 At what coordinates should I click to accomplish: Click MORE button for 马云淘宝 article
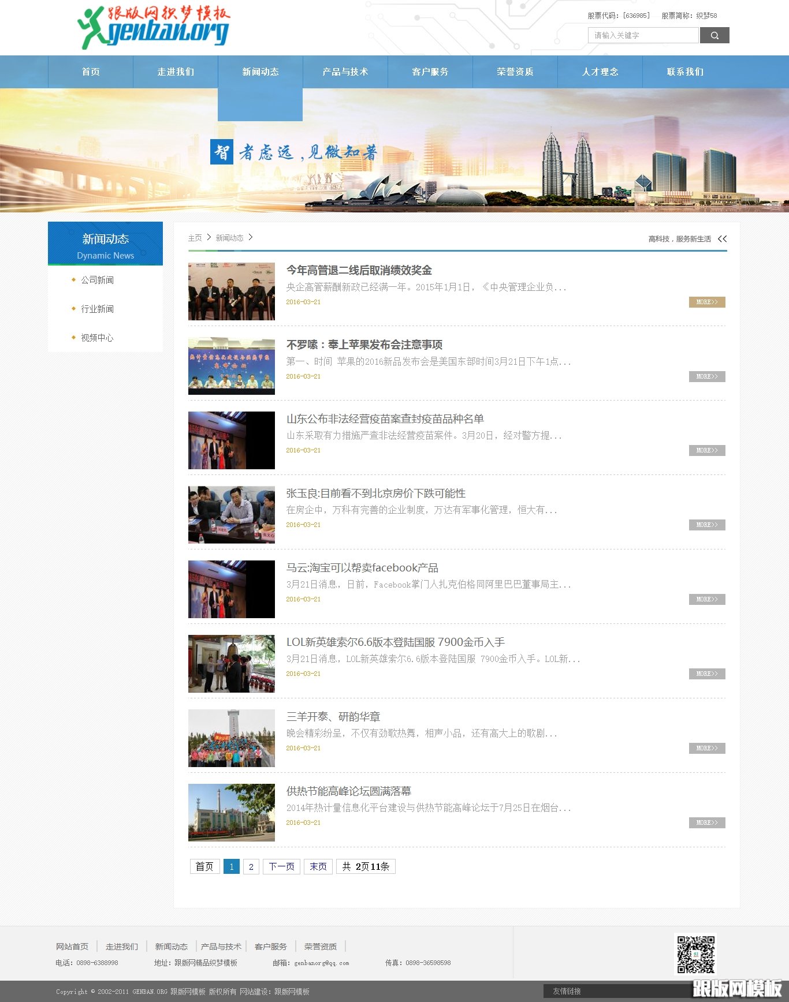click(x=707, y=599)
